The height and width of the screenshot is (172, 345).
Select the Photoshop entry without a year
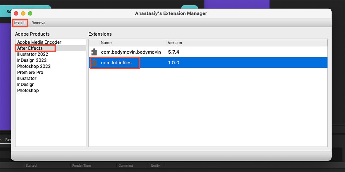pyautogui.click(x=51, y=90)
